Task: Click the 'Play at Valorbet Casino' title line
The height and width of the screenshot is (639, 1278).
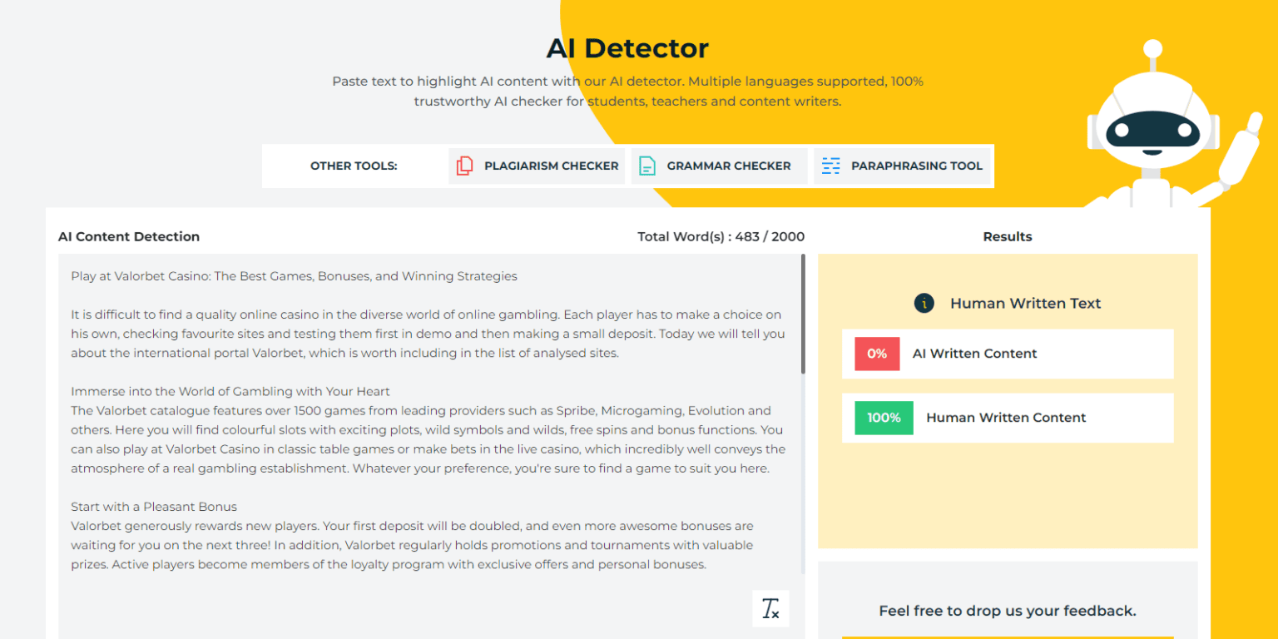Action: [294, 276]
